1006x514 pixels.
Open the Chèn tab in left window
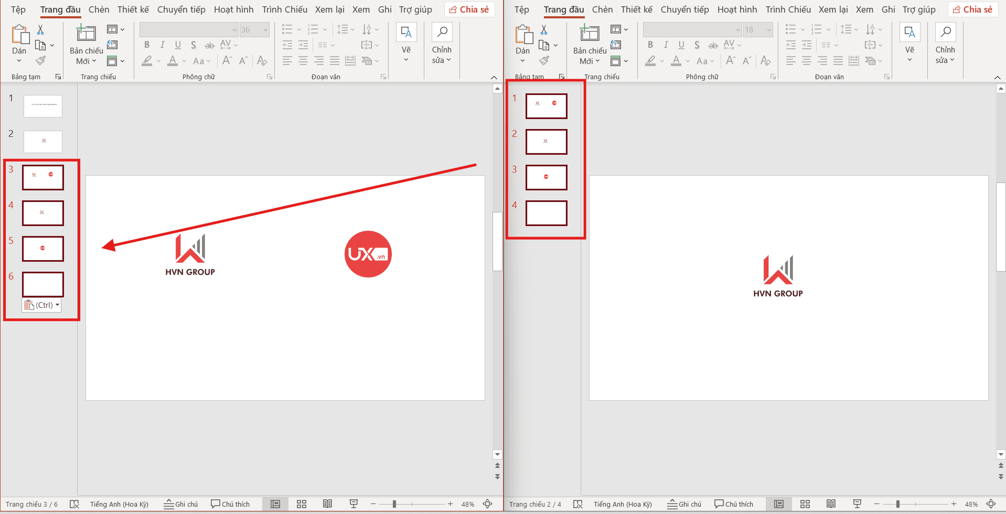point(99,9)
